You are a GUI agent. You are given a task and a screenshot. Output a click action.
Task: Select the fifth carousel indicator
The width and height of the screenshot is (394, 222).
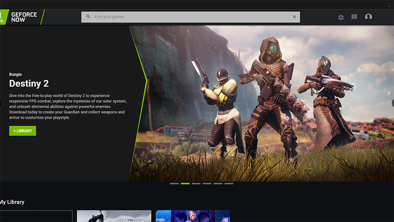pos(218,184)
